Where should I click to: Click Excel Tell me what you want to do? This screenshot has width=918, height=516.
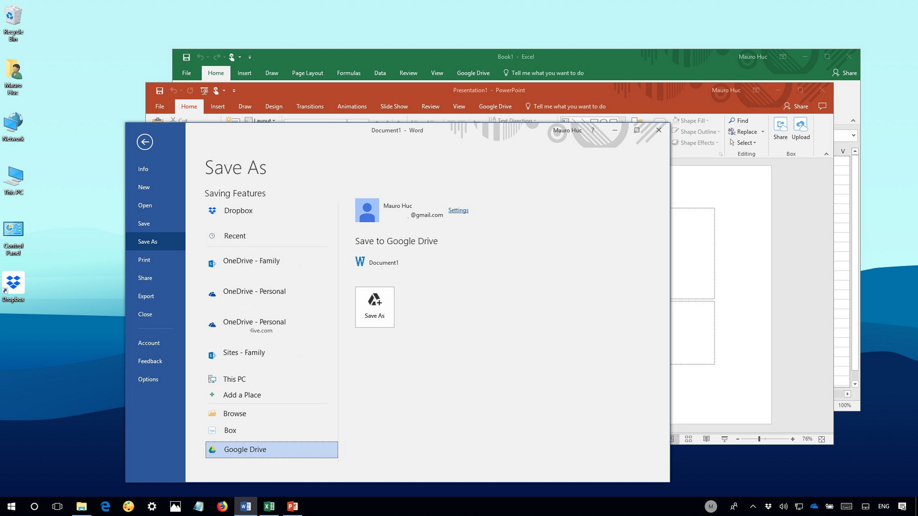pos(543,73)
